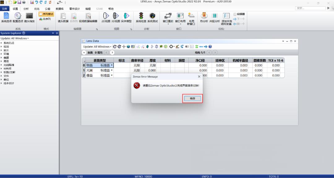
Task: Click the Redo arrow in quick-access bar
Action: pyautogui.click(x=41, y=2)
